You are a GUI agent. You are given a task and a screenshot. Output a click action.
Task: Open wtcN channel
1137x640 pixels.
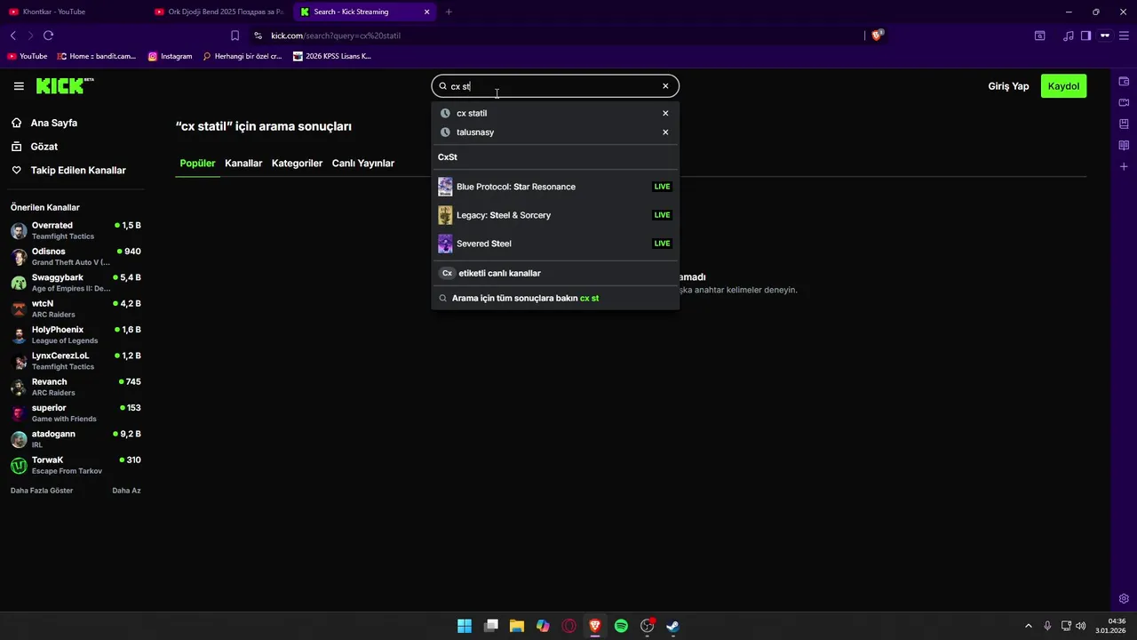[76, 308]
